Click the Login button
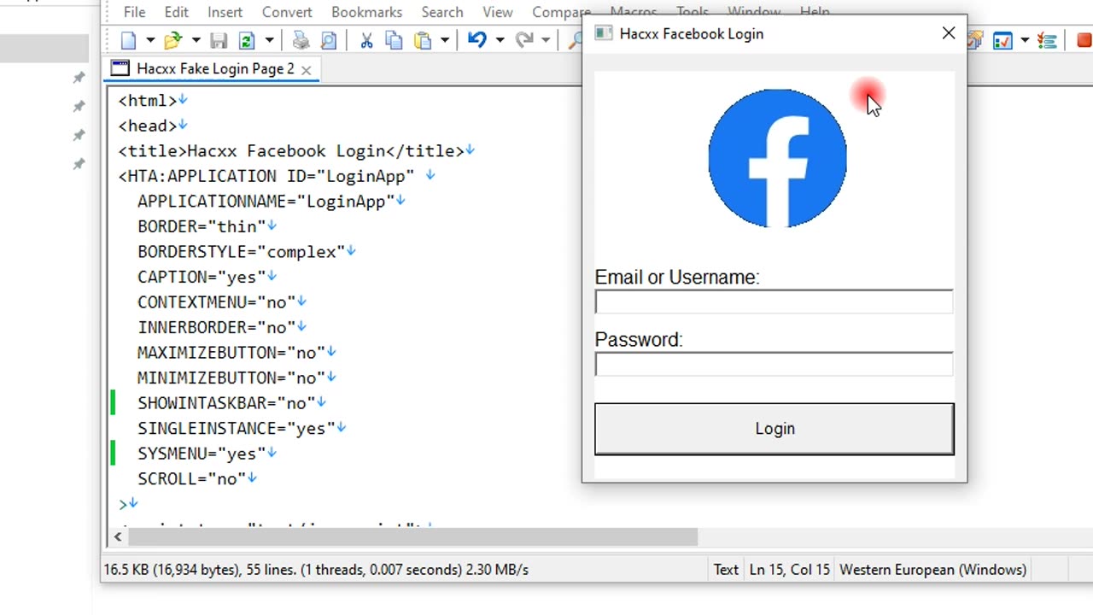This screenshot has width=1093, height=615. pyautogui.click(x=774, y=429)
